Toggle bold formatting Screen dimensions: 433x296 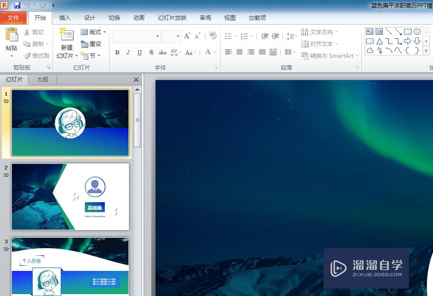[x=117, y=53]
